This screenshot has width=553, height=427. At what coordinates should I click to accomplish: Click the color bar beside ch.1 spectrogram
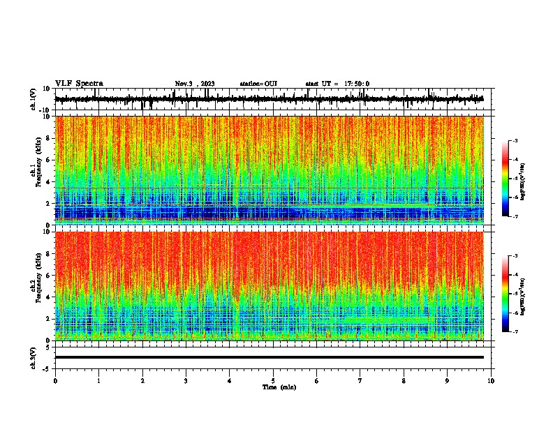505,179
